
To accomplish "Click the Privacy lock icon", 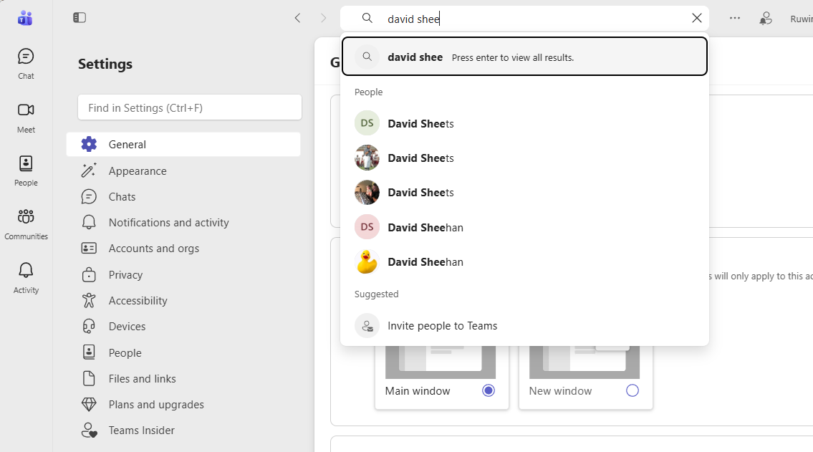I will pyautogui.click(x=90, y=274).
